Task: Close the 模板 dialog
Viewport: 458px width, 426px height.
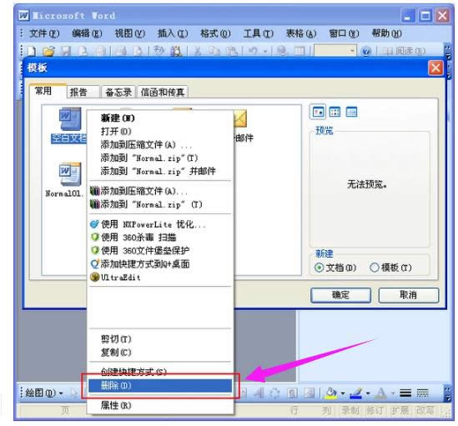Action: point(435,68)
